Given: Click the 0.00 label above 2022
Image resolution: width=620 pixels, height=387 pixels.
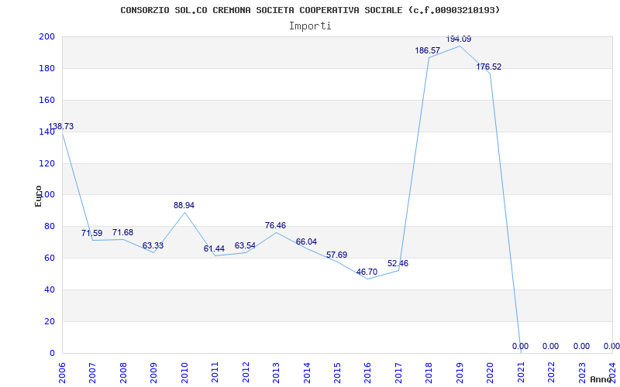Looking at the screenshot, I should pyautogui.click(x=550, y=346).
